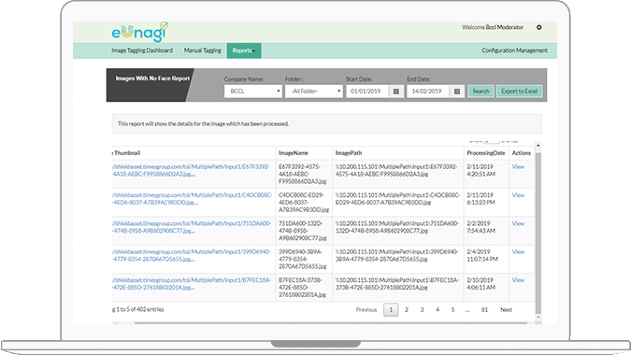631x355 pixels.
Task: Open the Manual Tagging page
Action: tap(203, 50)
